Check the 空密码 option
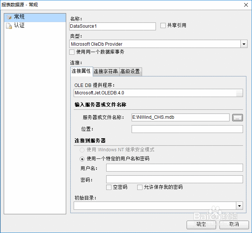The height and width of the screenshot is (233, 252). coord(109,187)
